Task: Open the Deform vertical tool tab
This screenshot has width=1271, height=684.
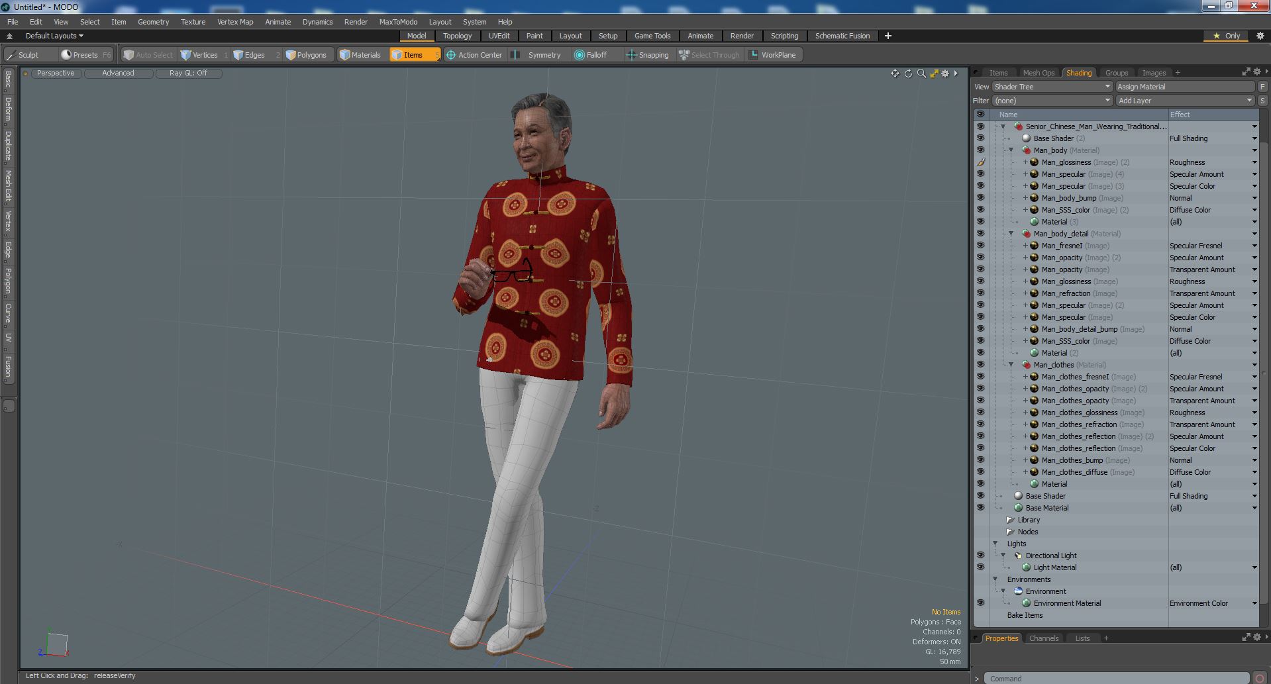Action: (x=8, y=109)
